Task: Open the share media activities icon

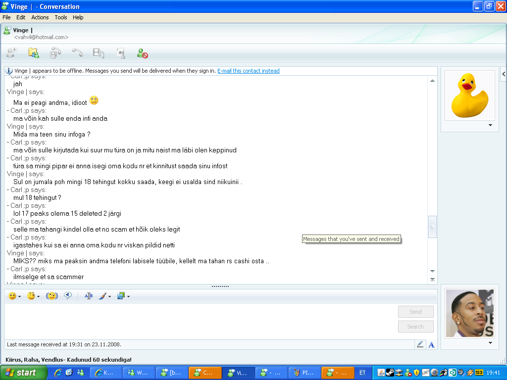Action: click(99, 53)
